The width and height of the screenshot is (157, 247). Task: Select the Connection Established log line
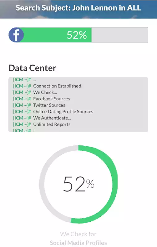[47, 86]
